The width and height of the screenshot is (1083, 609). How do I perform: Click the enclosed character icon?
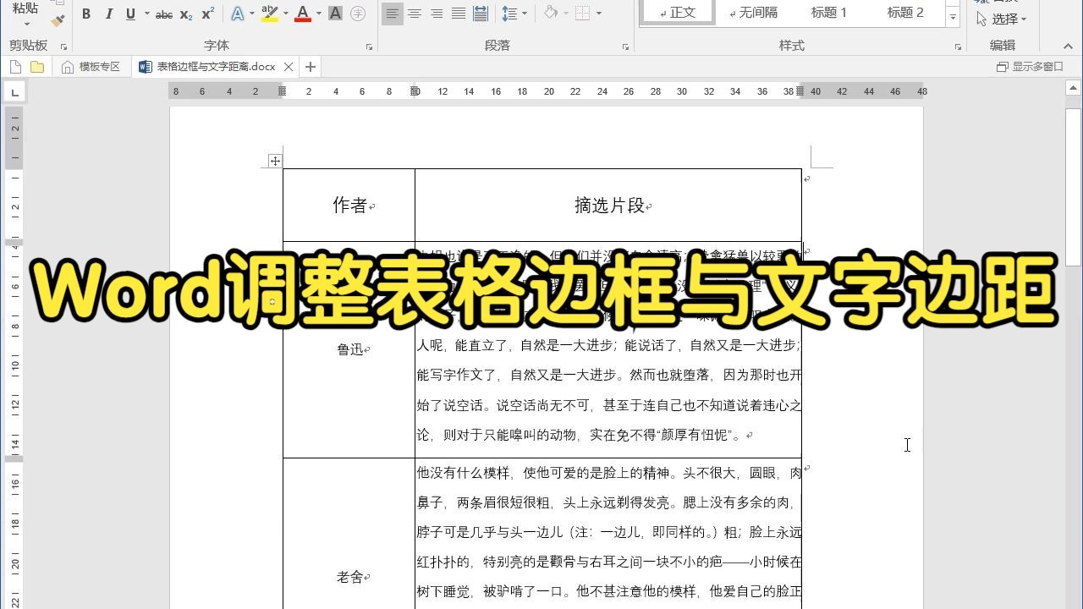[x=357, y=14]
